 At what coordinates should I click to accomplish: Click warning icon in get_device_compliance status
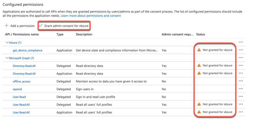(199, 50)
